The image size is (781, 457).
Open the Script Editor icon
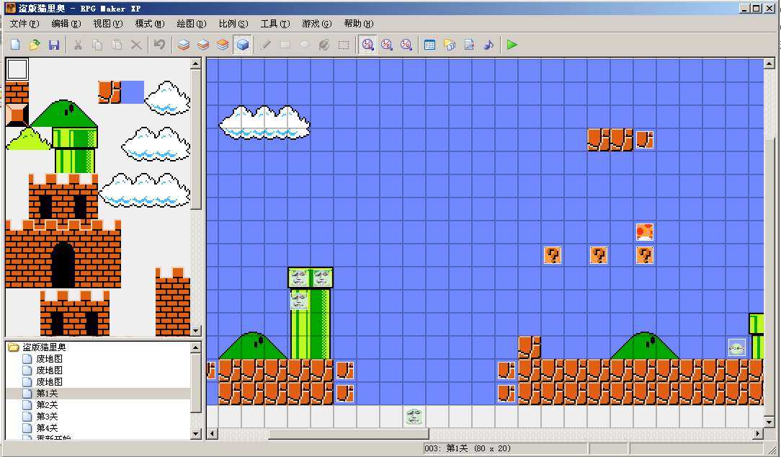469,45
